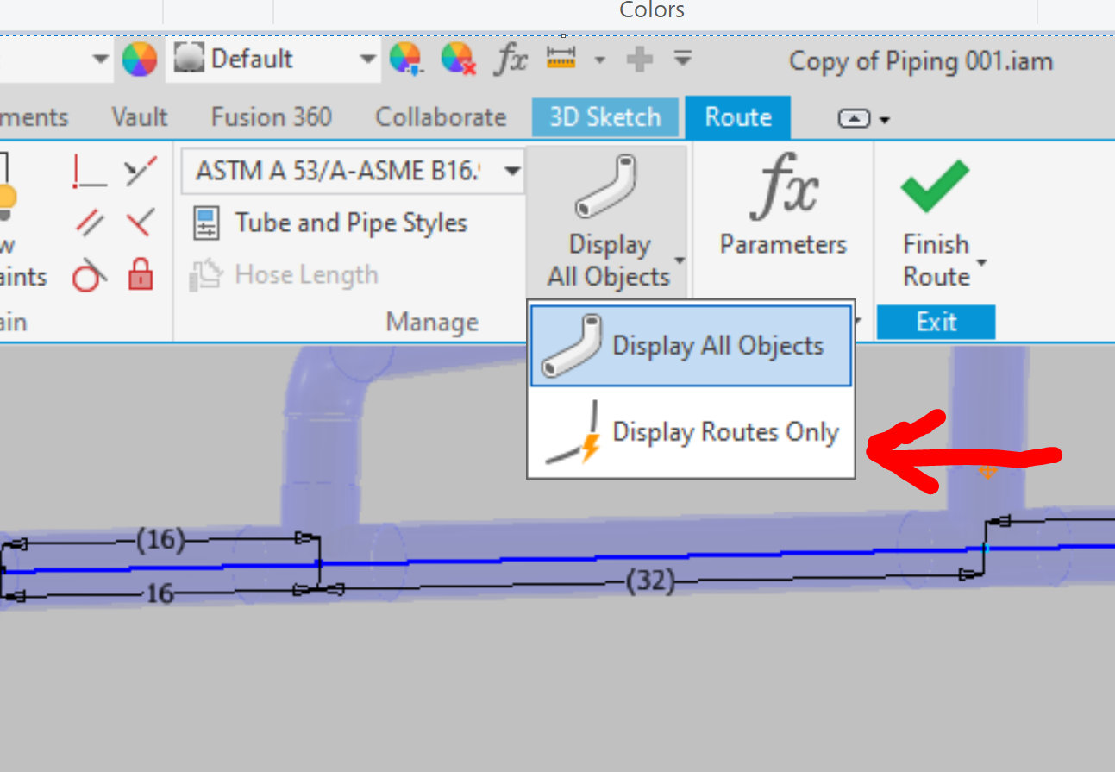The width and height of the screenshot is (1115, 772).
Task: Click the adjust appearance color wheel icon
Action: pos(405,58)
